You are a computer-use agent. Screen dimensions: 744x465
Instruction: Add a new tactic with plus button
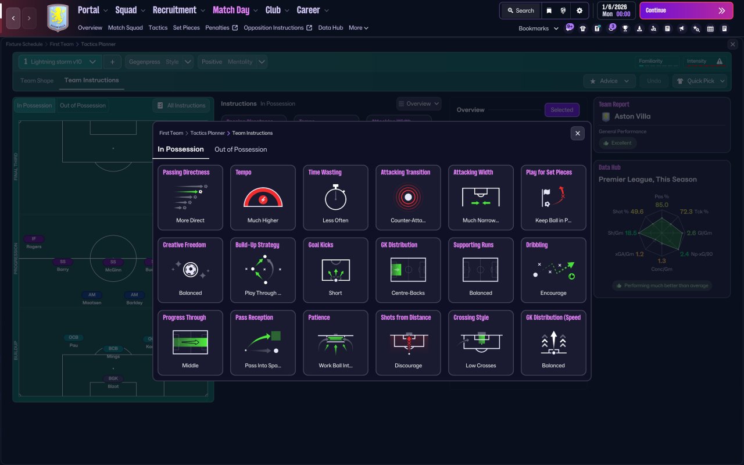pyautogui.click(x=113, y=62)
